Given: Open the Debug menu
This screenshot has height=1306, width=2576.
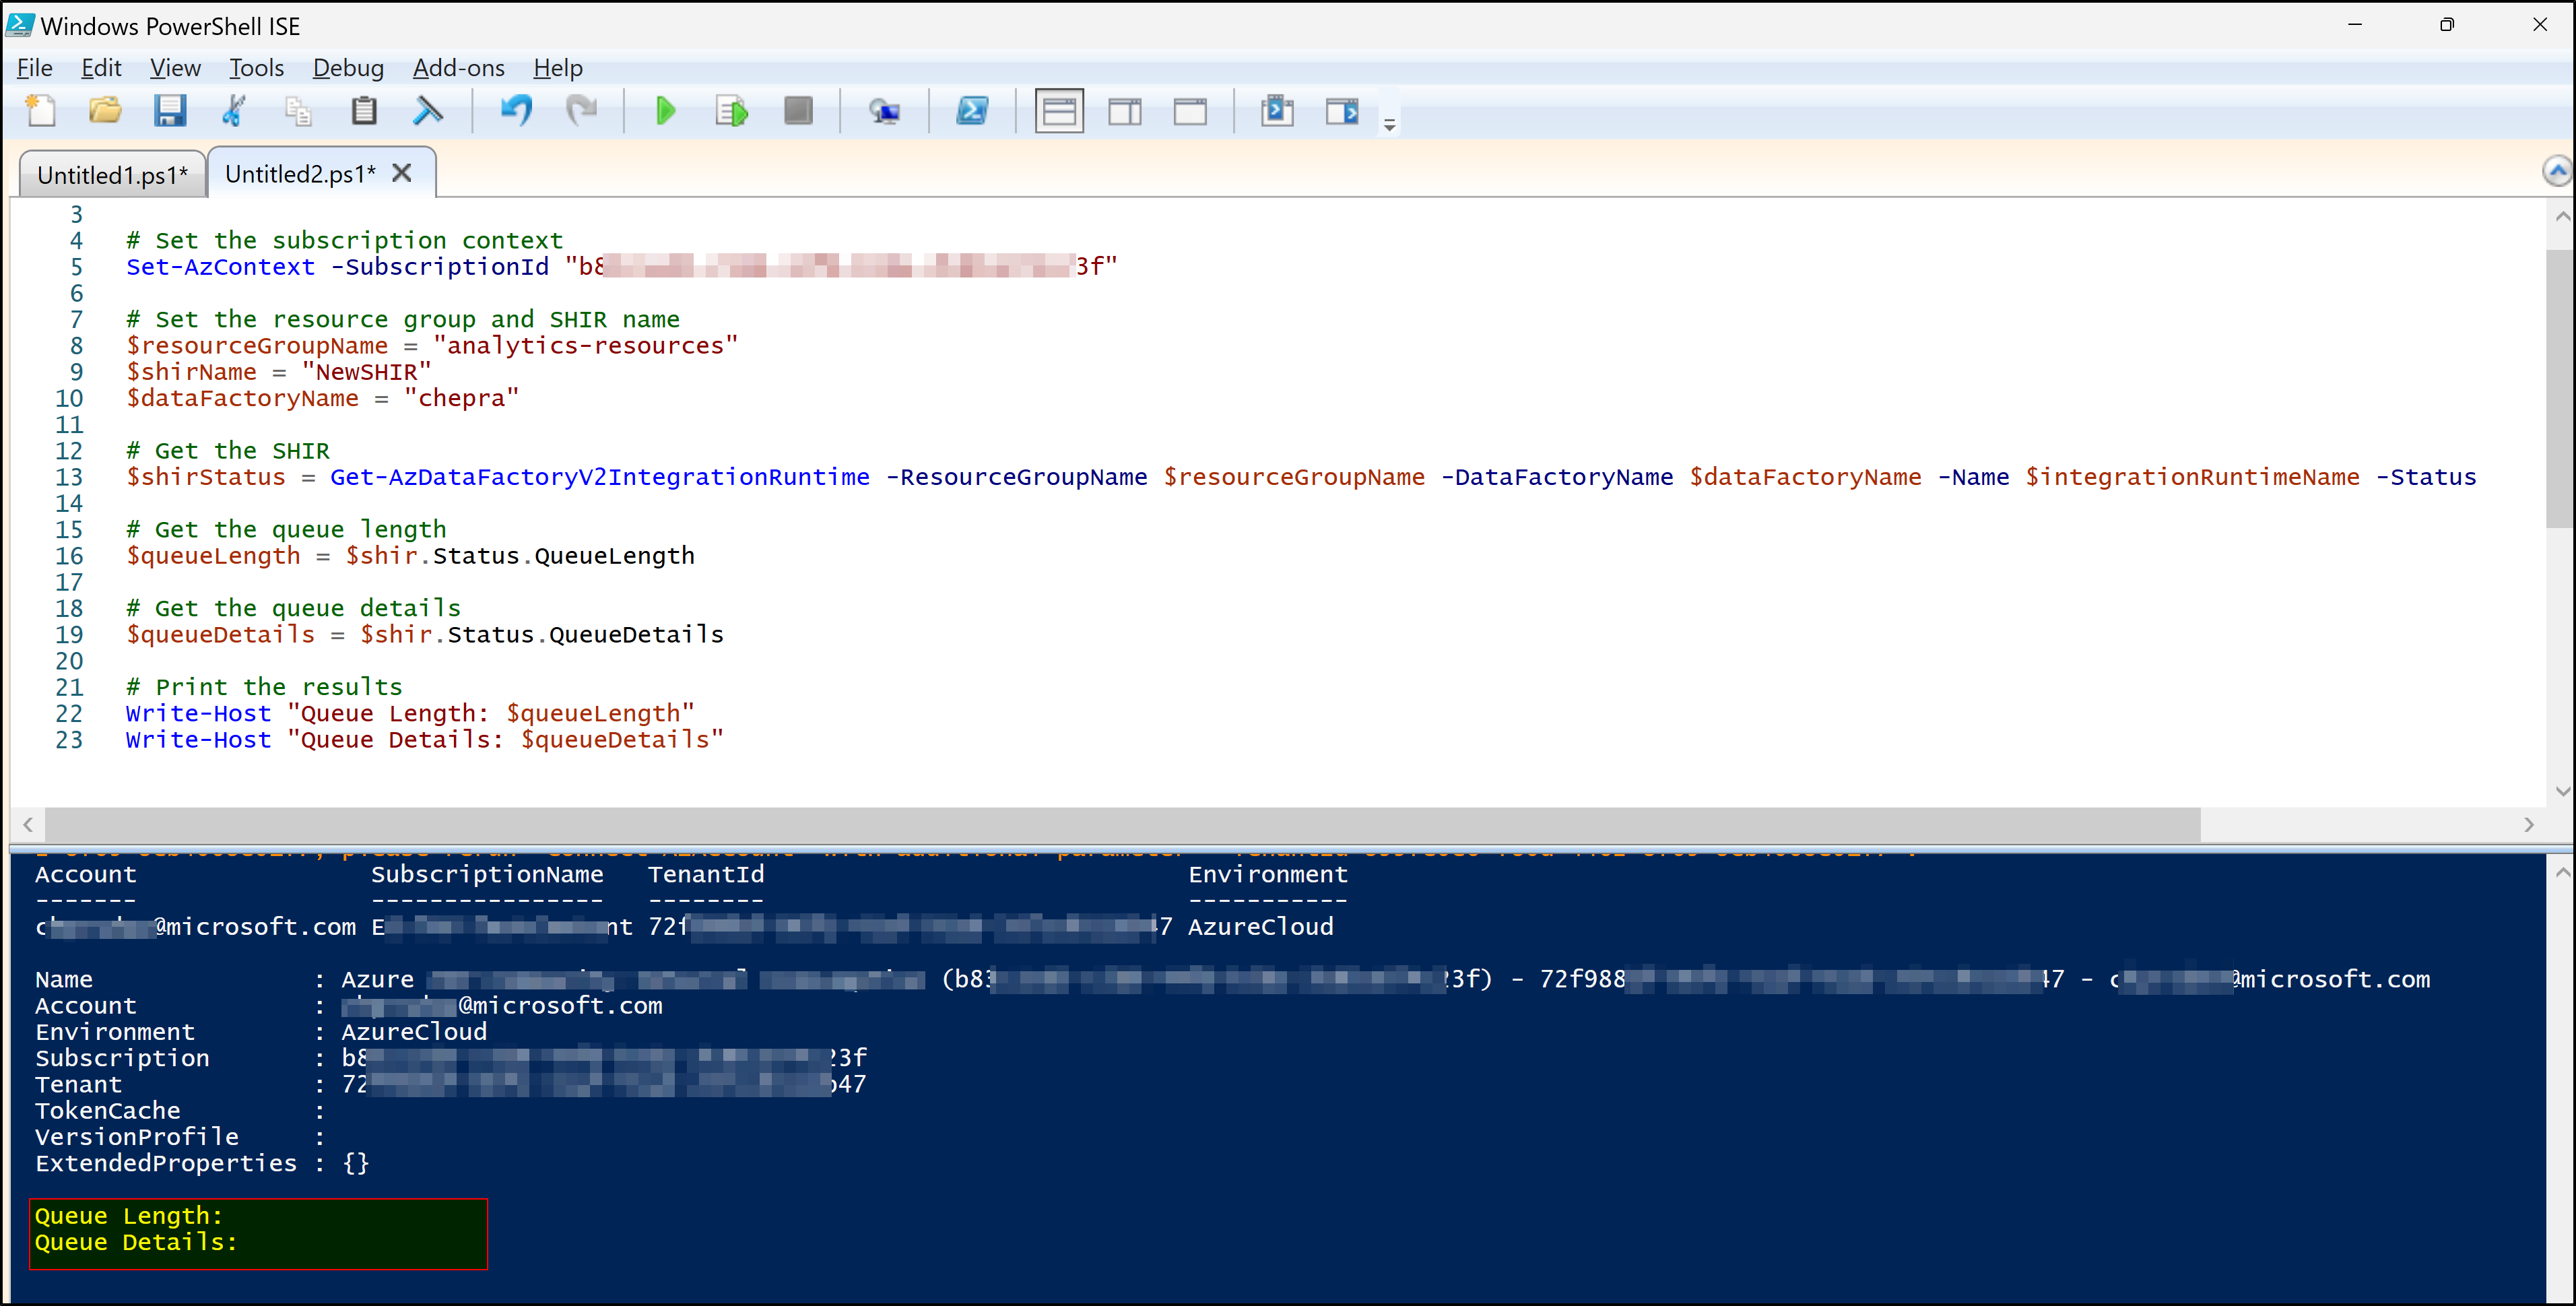Looking at the screenshot, I should (x=348, y=68).
